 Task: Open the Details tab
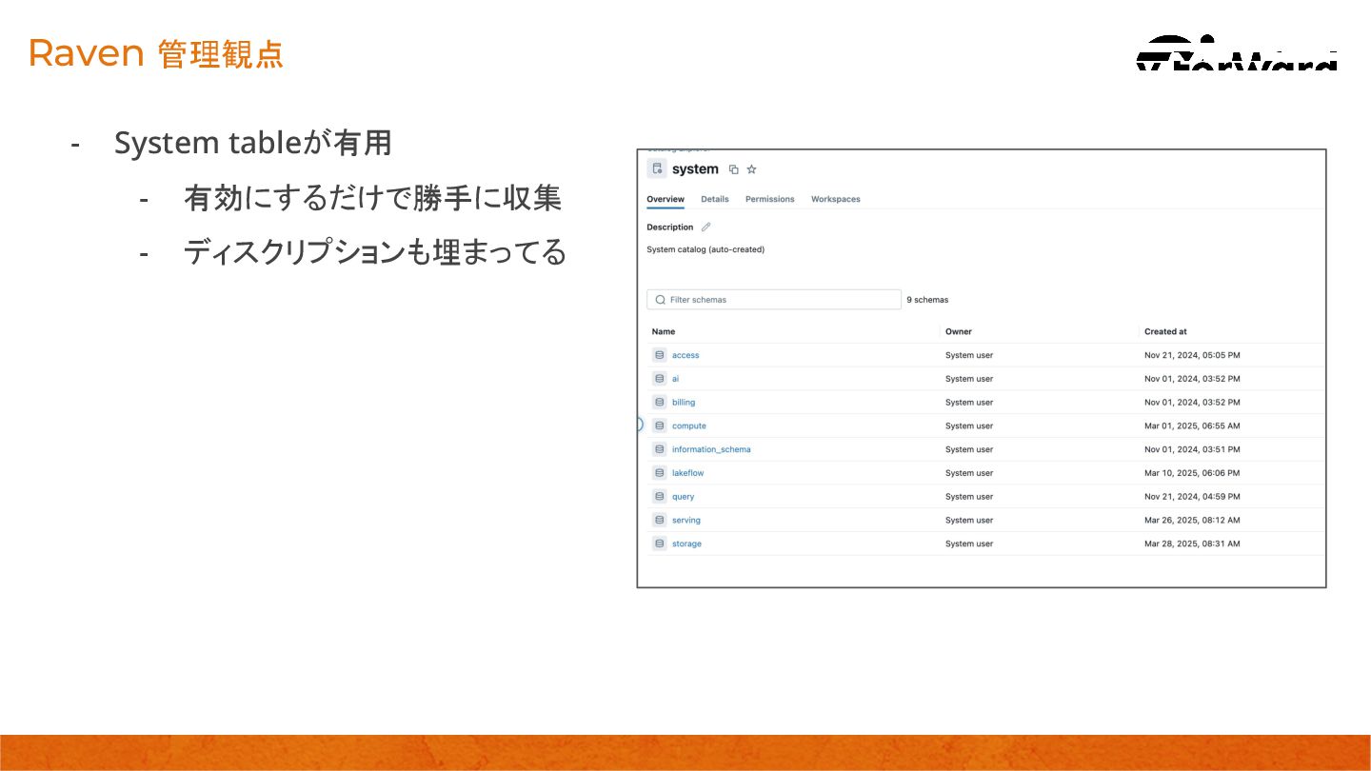715,199
